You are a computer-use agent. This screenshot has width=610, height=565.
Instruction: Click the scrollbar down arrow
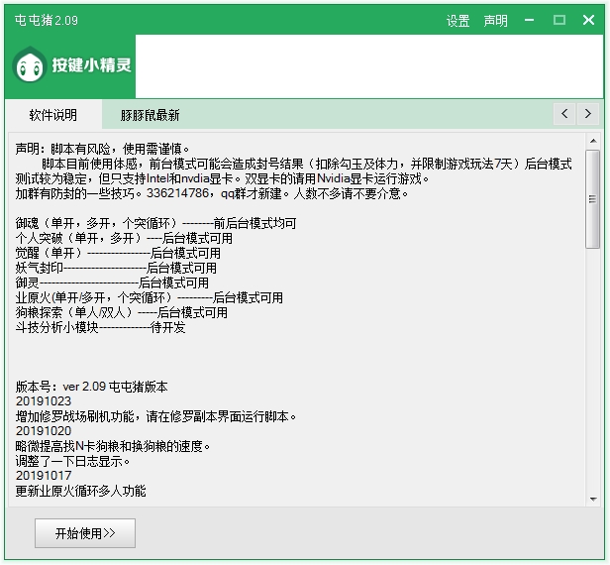pos(592,498)
